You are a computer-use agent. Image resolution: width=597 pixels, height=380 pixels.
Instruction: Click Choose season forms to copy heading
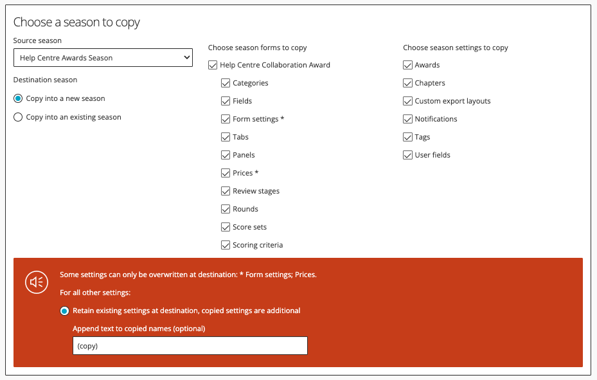click(x=258, y=48)
